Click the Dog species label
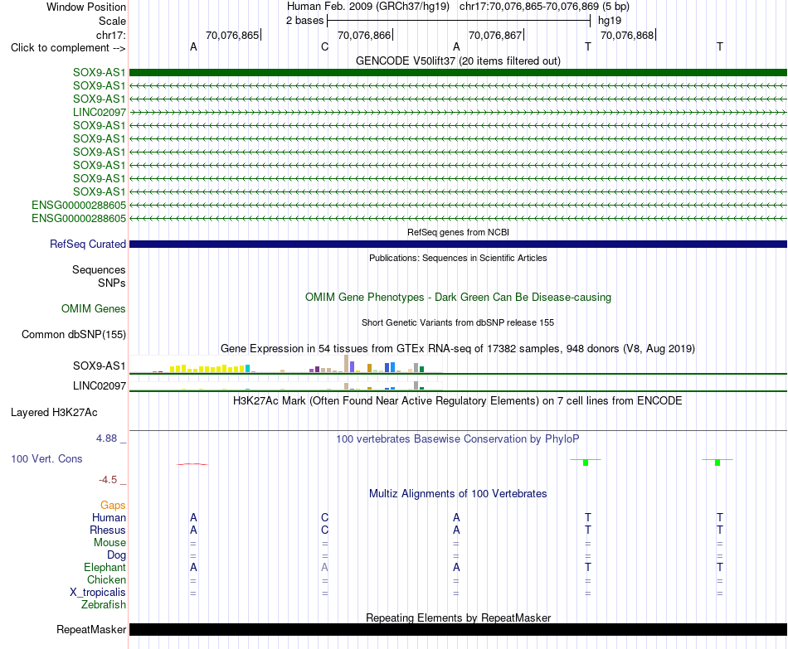The image size is (788, 649). pyautogui.click(x=116, y=555)
